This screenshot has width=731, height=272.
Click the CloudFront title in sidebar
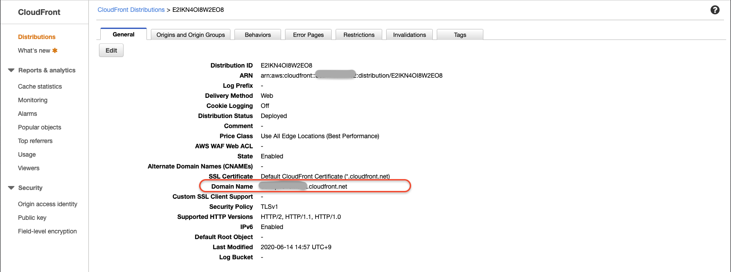39,12
